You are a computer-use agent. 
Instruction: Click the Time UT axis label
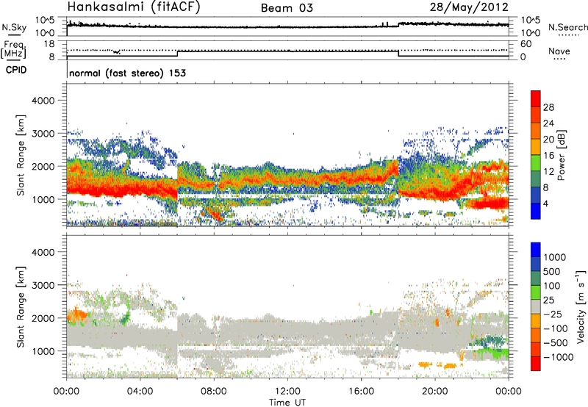(287, 402)
